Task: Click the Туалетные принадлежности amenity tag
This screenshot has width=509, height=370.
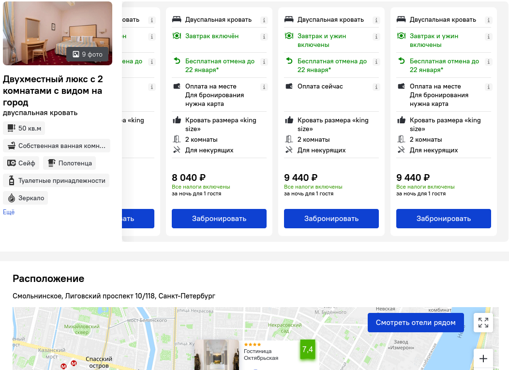Action: click(56, 180)
